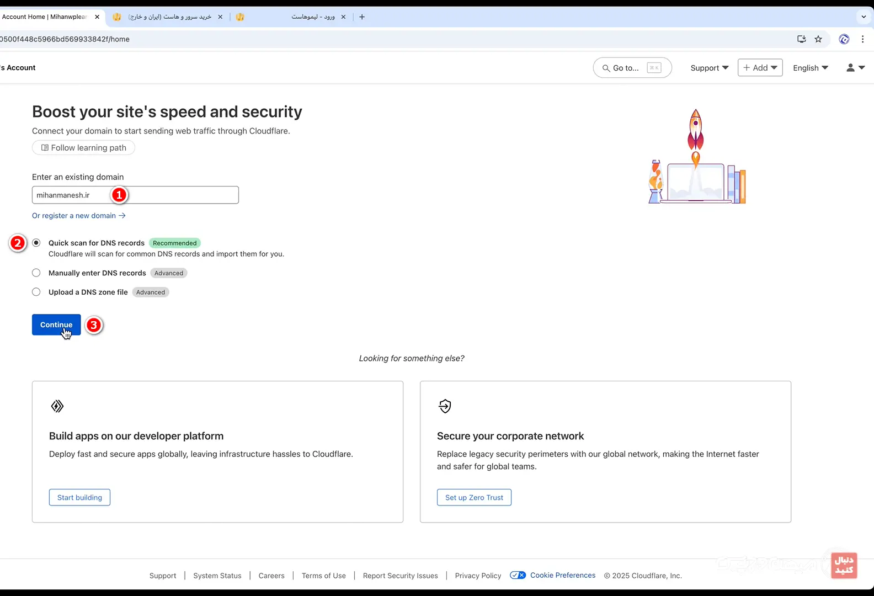Click the Recommended badge

[174, 243]
